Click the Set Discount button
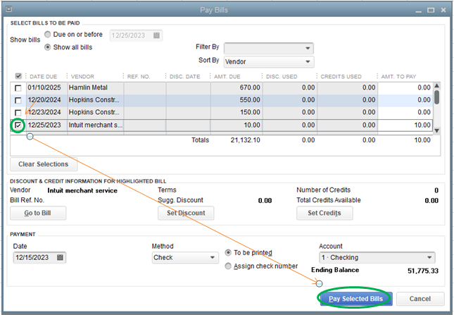Image resolution: width=454 pixels, height=315 pixels. tap(186, 213)
